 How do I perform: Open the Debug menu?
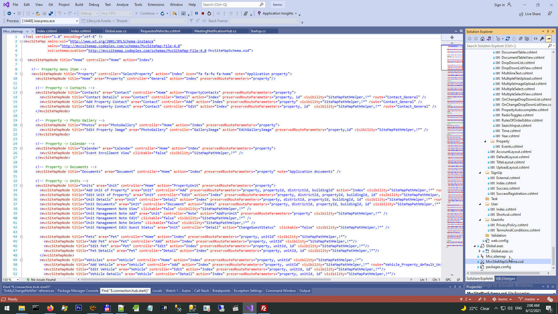(x=94, y=5)
